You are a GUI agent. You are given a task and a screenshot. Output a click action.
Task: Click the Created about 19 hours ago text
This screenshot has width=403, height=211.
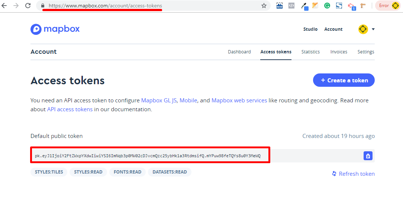(338, 136)
